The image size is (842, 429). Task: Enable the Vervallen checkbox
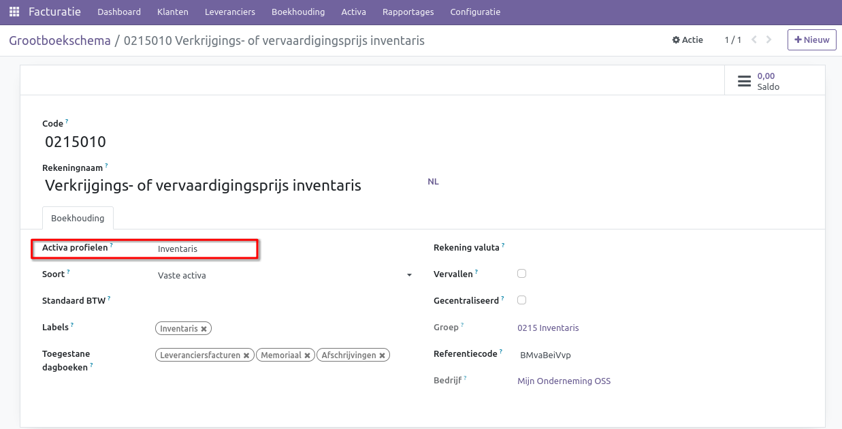(521, 273)
